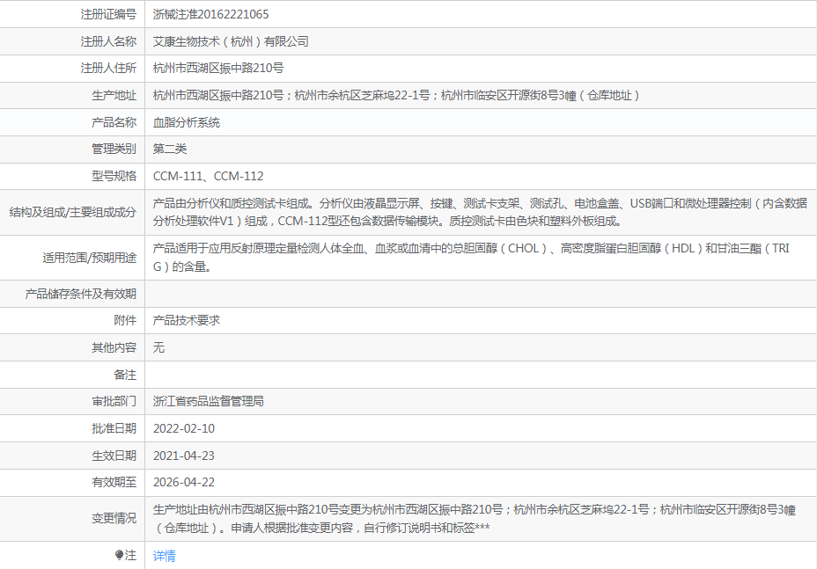Click the 审批部门 label

click(x=114, y=401)
